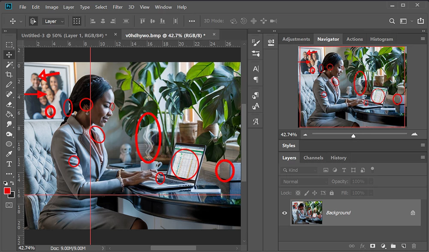Viewport: 429px width, 252px height.
Task: Switch to the Untitled-3 document tab
Action: (64, 36)
